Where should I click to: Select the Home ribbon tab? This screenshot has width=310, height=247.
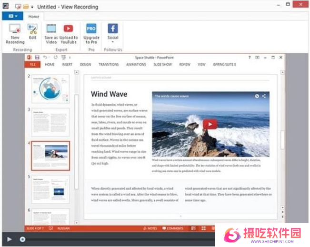click(33, 16)
